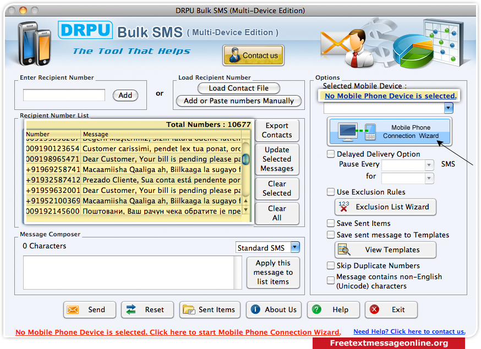
Task: Click red link to start Connection Wizard
Action: click(x=178, y=332)
